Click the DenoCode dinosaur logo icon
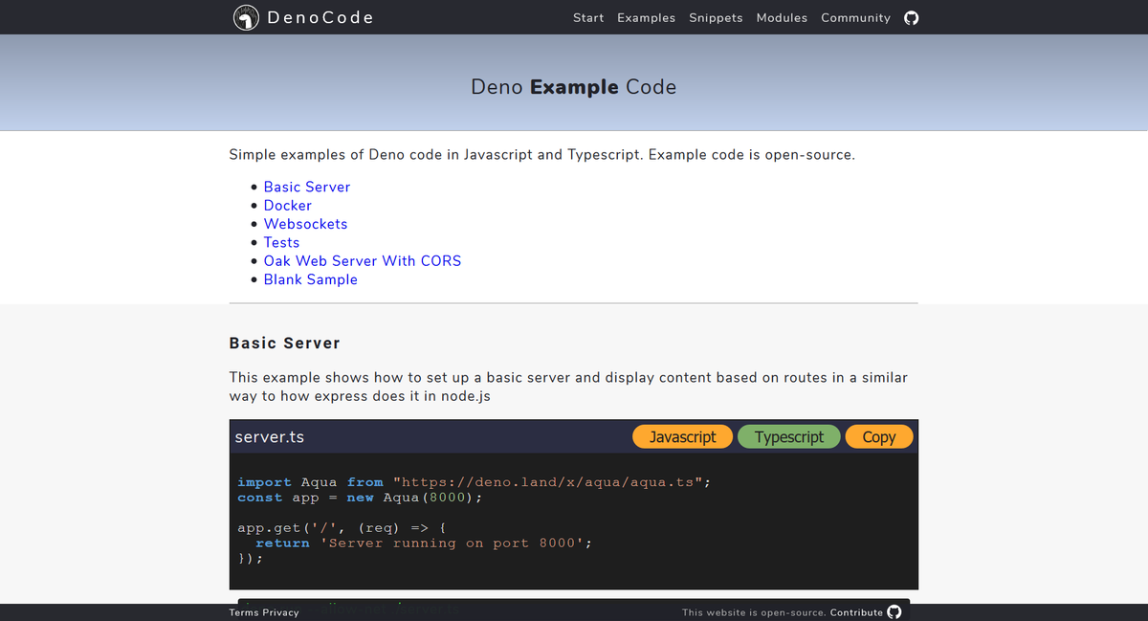This screenshot has width=1148, height=621. pyautogui.click(x=246, y=17)
